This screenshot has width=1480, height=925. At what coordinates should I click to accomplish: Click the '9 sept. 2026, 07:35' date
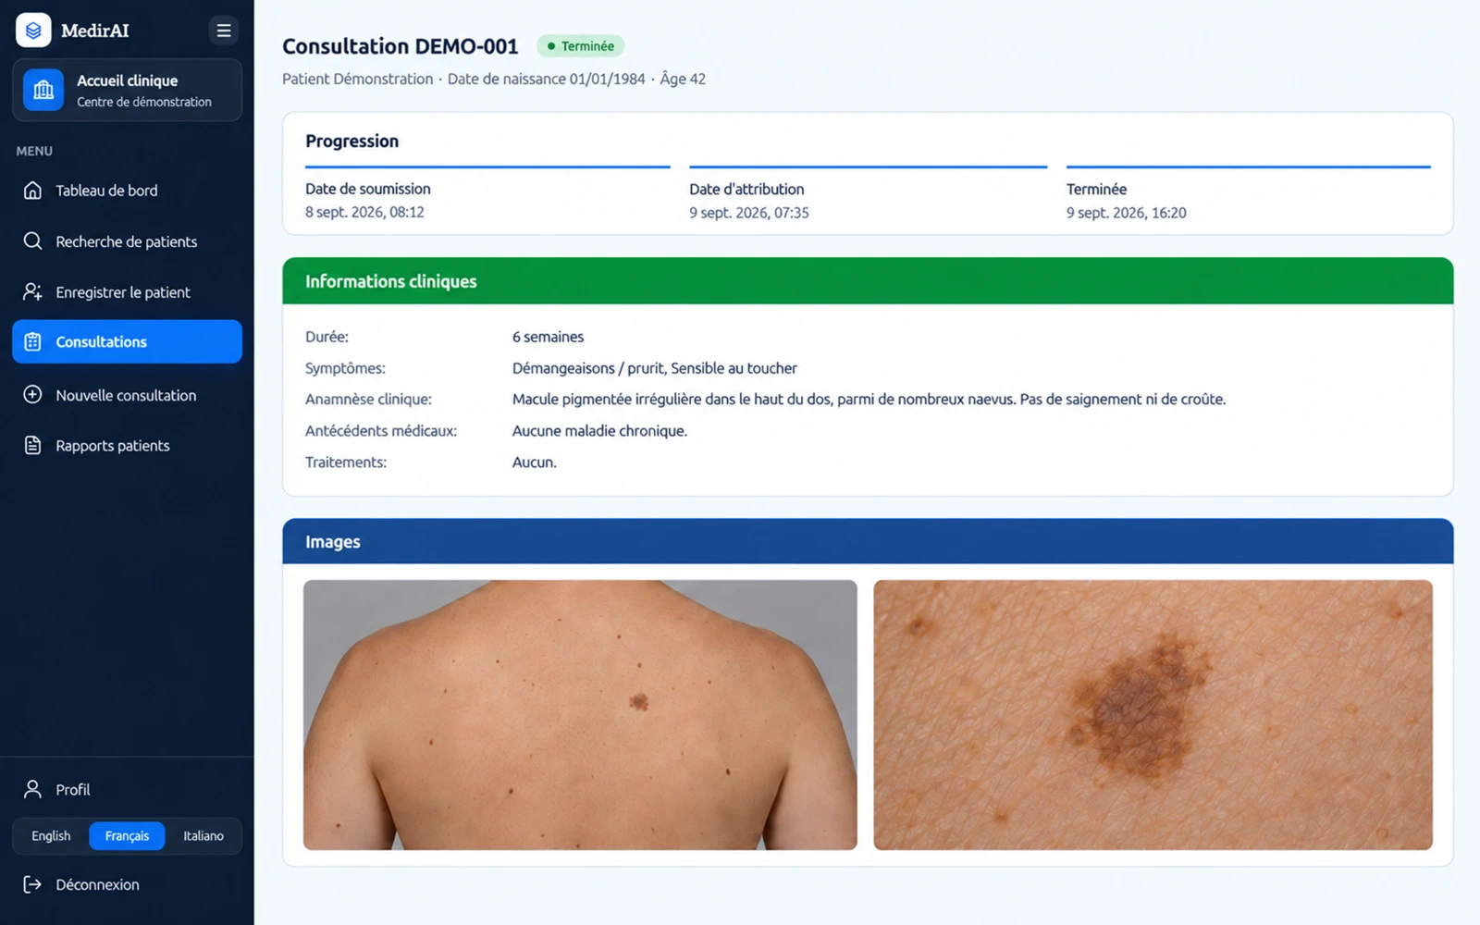(748, 213)
